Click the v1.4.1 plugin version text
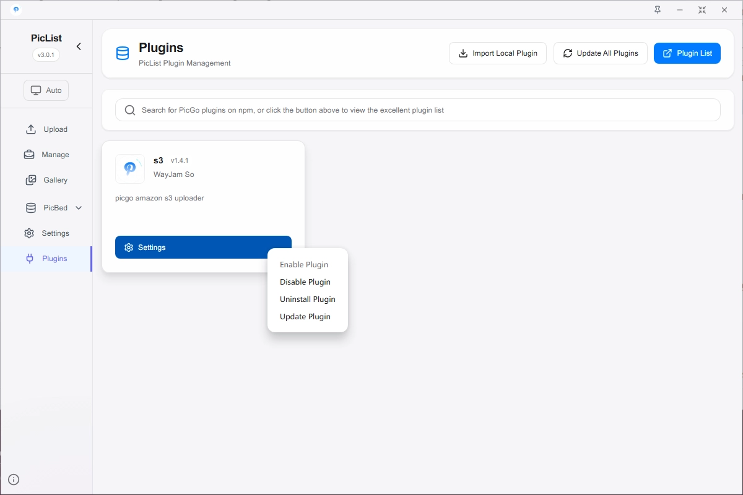The width and height of the screenshot is (743, 495). (180, 161)
